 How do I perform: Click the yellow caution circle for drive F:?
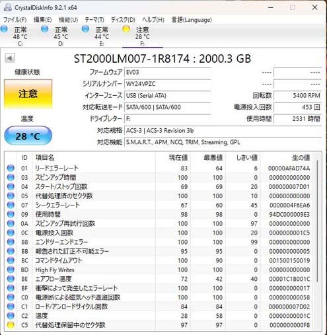coord(126,29)
